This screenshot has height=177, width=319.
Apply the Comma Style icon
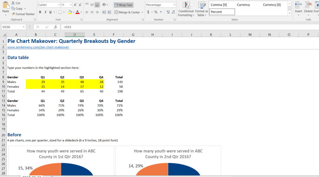161,12
